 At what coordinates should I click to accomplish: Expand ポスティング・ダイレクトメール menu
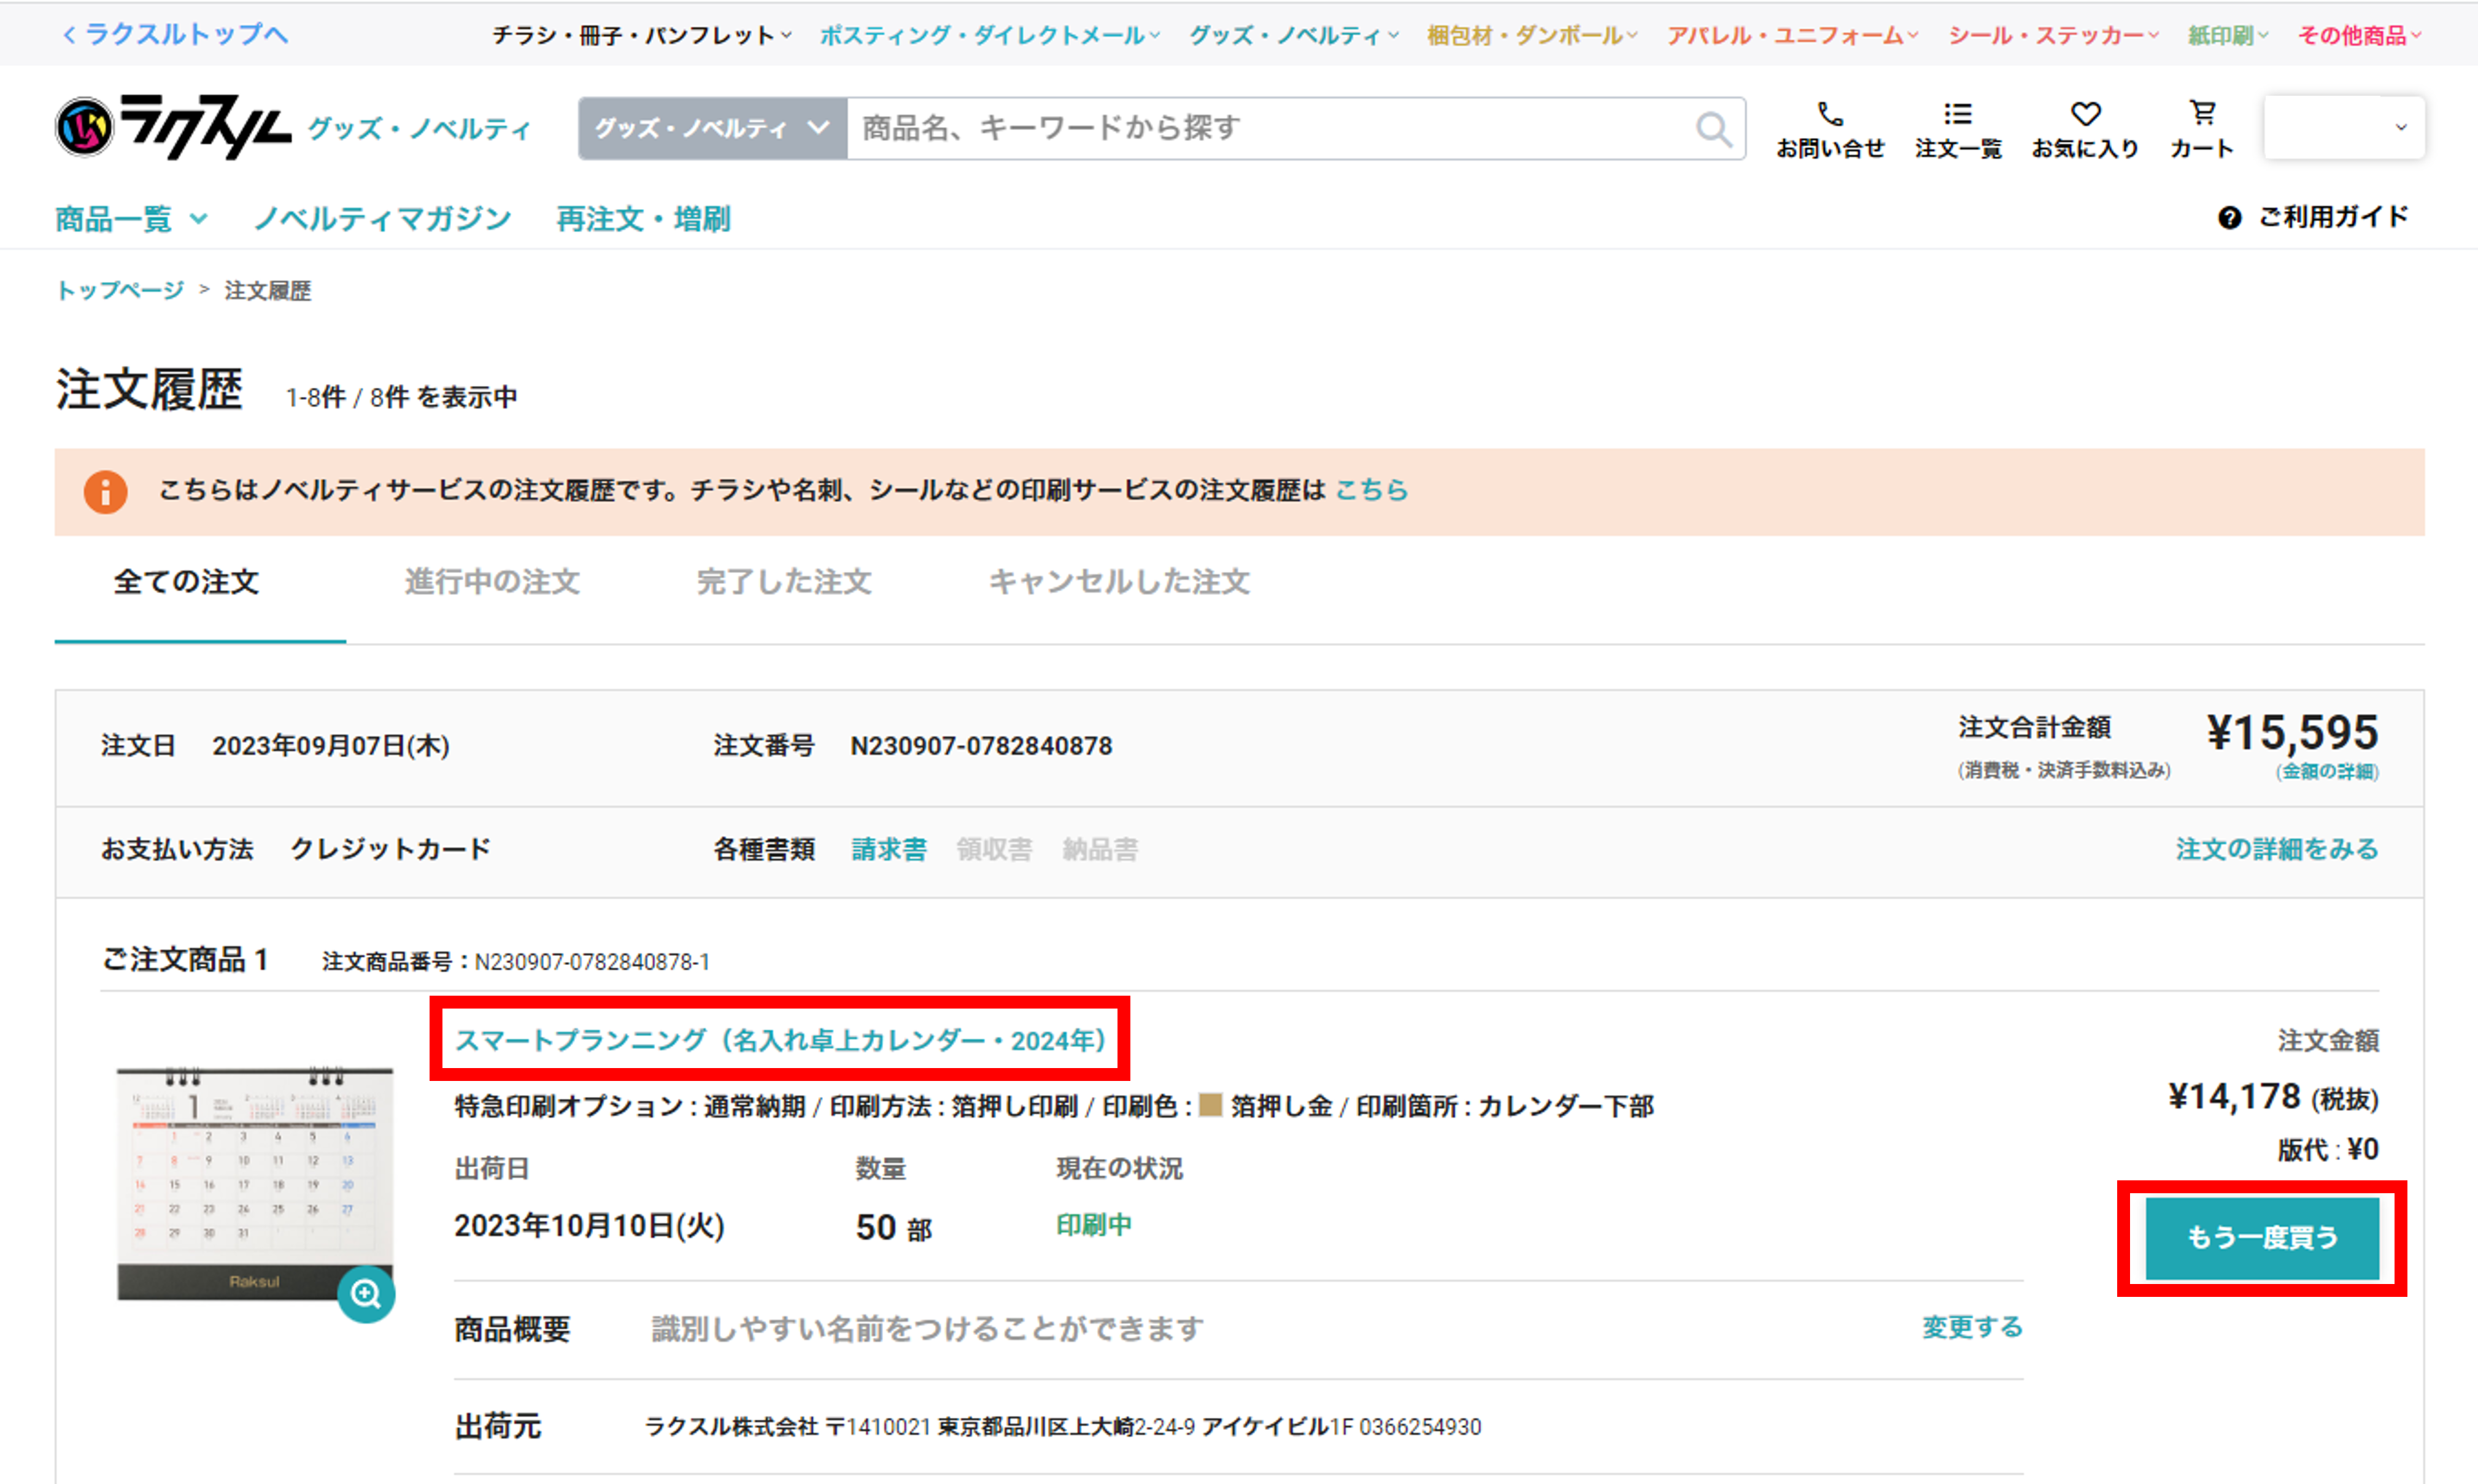point(989,35)
